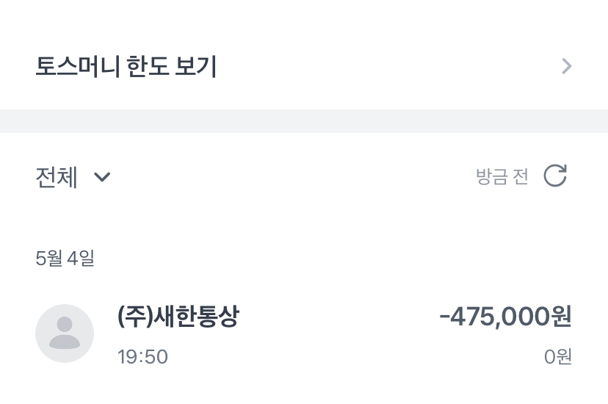Click the 토스머니 word in the header row

click(78, 66)
